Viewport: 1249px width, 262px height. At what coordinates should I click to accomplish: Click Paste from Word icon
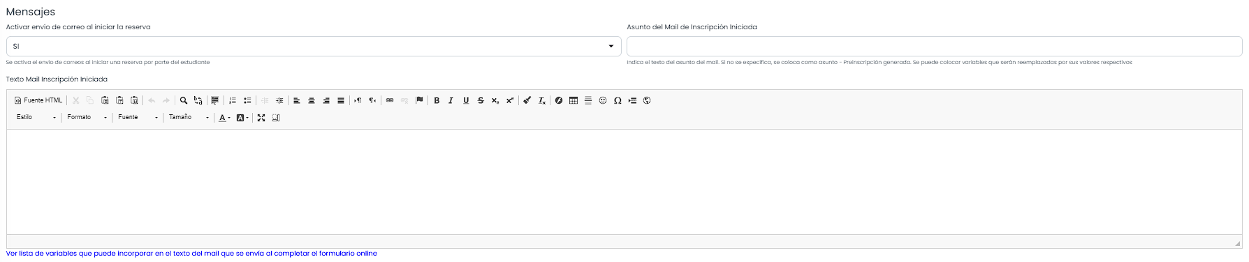coord(134,100)
